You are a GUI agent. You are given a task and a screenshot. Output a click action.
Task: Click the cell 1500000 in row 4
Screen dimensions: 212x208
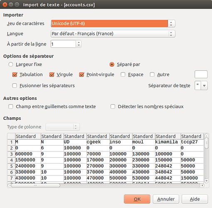28,160
